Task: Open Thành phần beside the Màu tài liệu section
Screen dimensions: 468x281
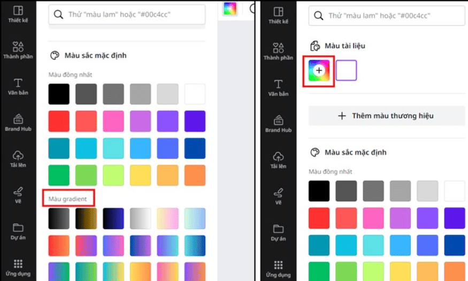Action: (278, 51)
